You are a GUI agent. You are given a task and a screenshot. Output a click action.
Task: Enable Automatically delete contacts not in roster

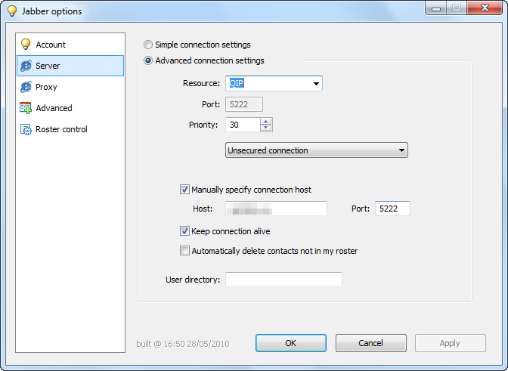coord(184,251)
